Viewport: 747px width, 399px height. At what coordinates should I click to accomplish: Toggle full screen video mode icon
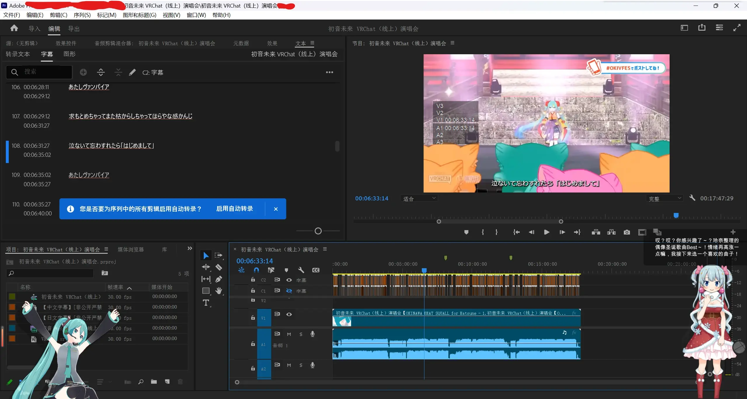point(737,27)
